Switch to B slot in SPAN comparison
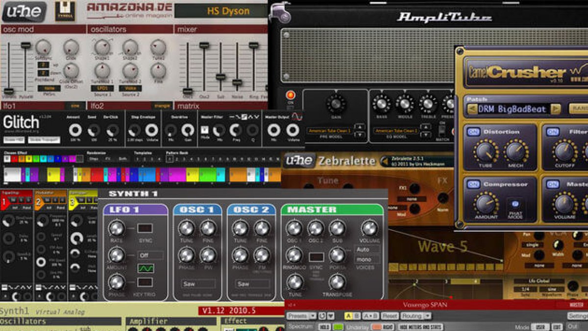 [x=357, y=315]
